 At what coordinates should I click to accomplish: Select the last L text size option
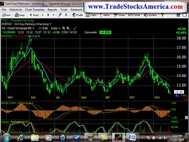pos(186,96)
